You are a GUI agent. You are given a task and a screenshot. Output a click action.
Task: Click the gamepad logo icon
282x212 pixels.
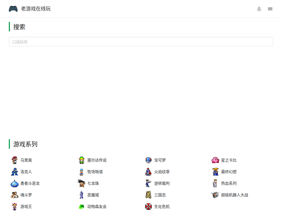13,8
